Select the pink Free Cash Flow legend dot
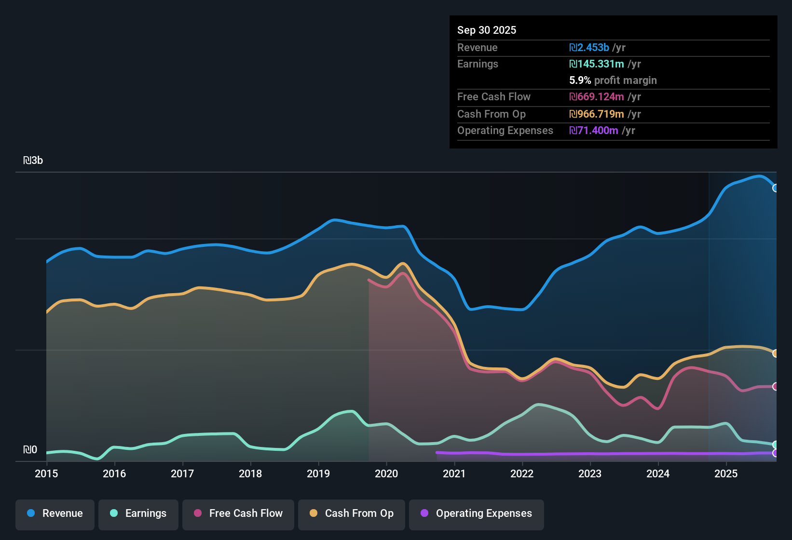792x540 pixels. coord(197,513)
